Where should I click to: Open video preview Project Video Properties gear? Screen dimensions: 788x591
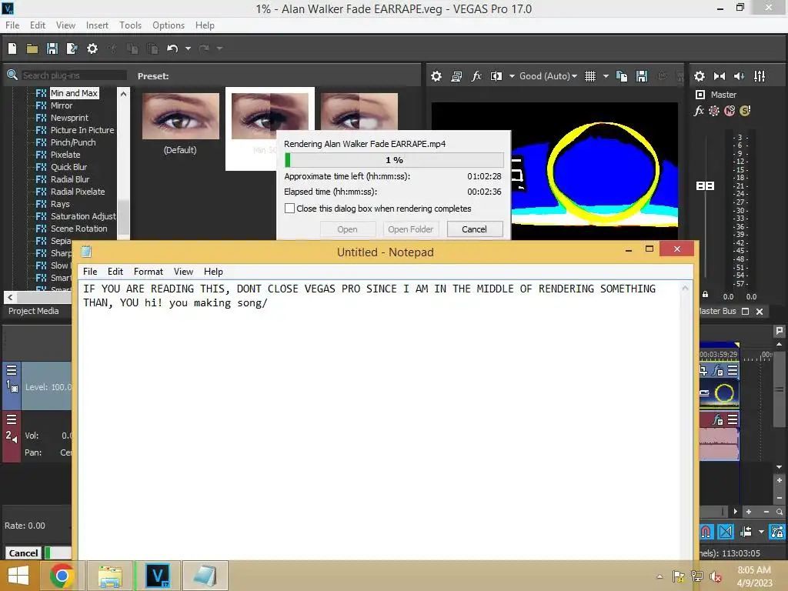point(436,76)
